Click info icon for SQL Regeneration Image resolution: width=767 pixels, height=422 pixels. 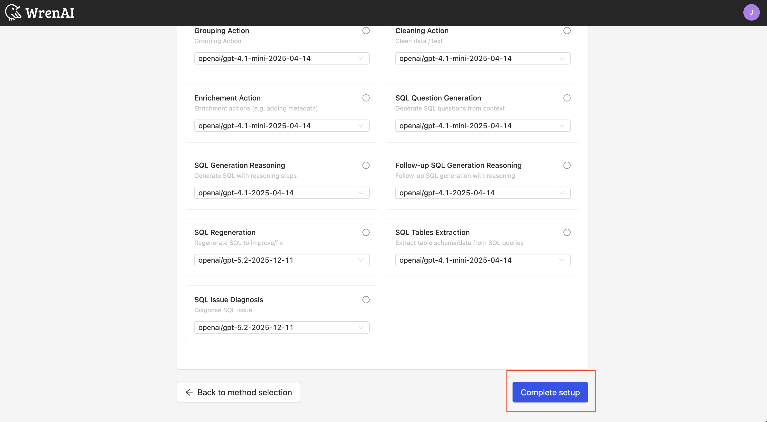click(366, 232)
